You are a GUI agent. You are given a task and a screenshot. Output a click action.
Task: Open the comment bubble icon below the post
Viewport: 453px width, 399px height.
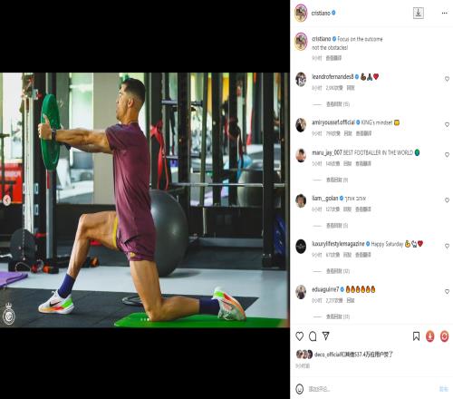tap(313, 336)
